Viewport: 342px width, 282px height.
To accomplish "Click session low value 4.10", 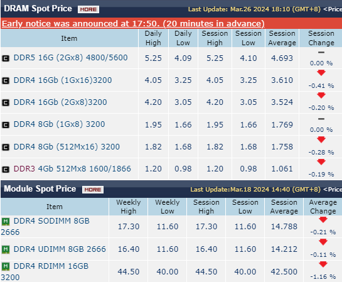I will (248, 58).
